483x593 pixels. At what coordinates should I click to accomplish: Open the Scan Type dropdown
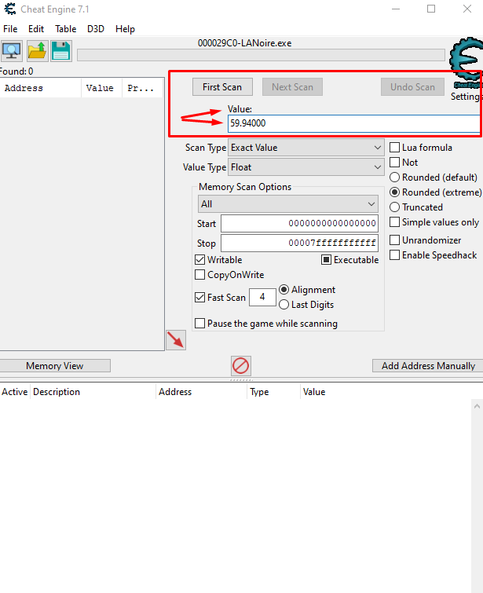pyautogui.click(x=306, y=148)
